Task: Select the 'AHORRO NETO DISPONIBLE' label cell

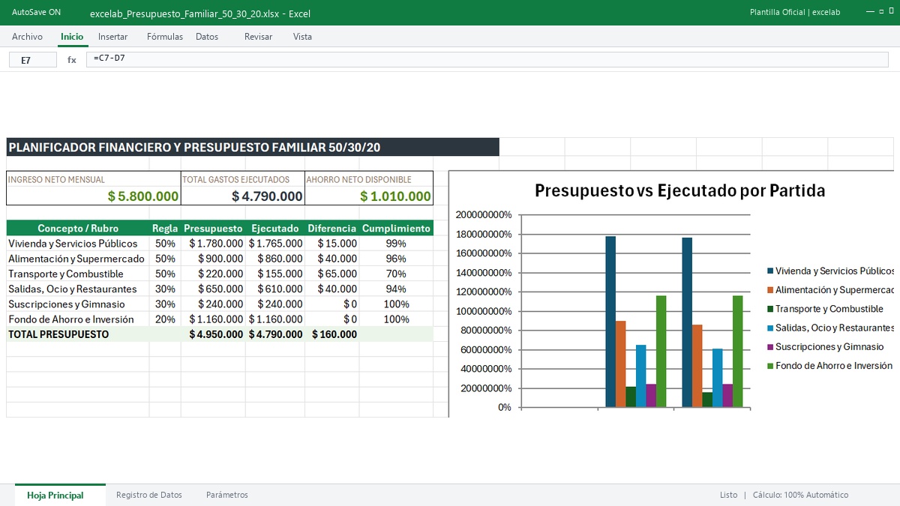Action: [369, 180]
